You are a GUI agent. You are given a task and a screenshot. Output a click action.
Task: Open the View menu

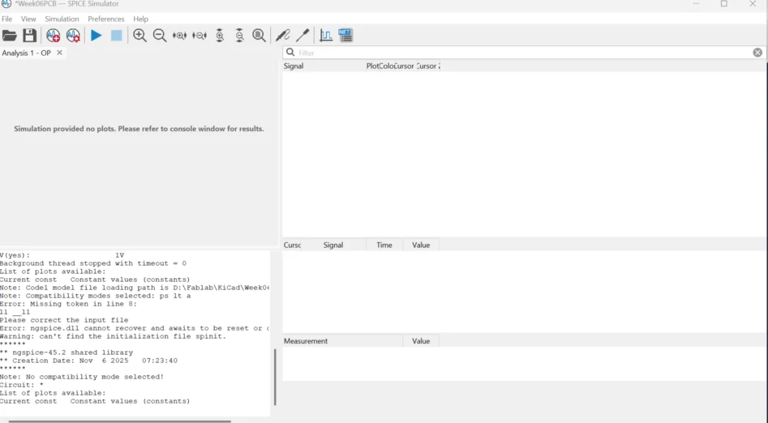(x=28, y=19)
